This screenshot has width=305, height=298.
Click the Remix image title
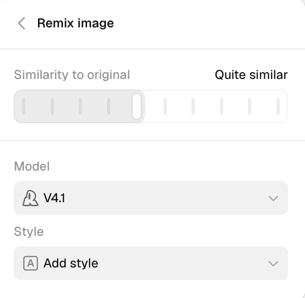(x=75, y=23)
